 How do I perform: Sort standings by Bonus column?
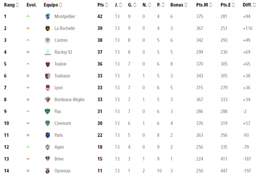[186, 5]
